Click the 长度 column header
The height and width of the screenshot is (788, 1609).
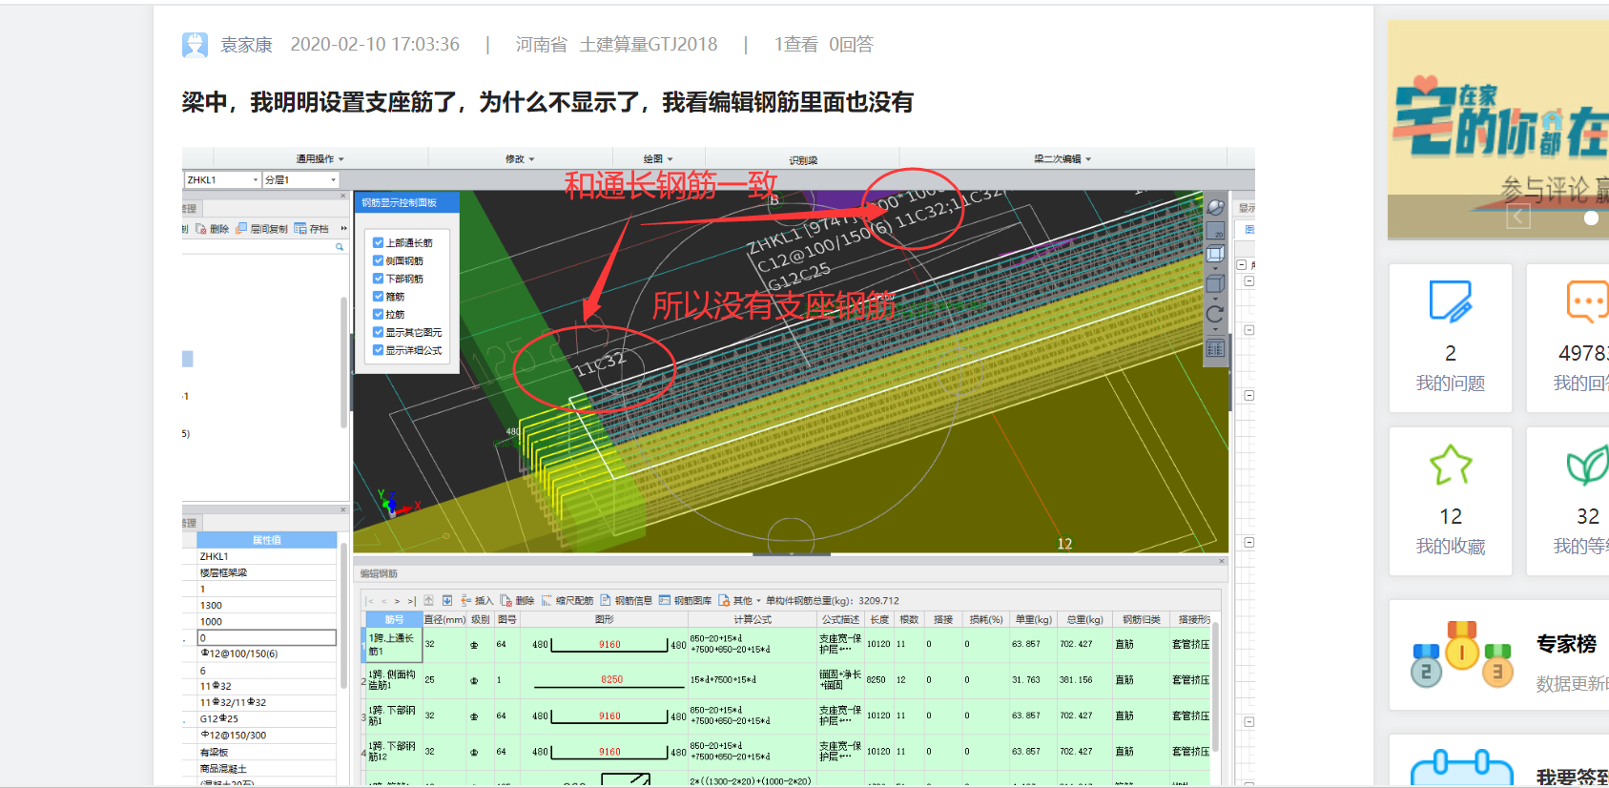879,619
